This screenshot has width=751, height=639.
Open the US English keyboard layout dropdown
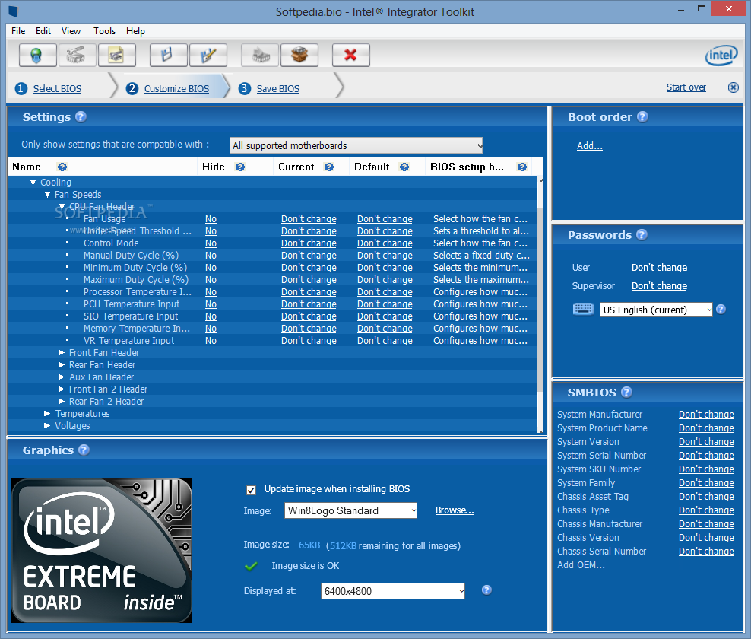[656, 310]
